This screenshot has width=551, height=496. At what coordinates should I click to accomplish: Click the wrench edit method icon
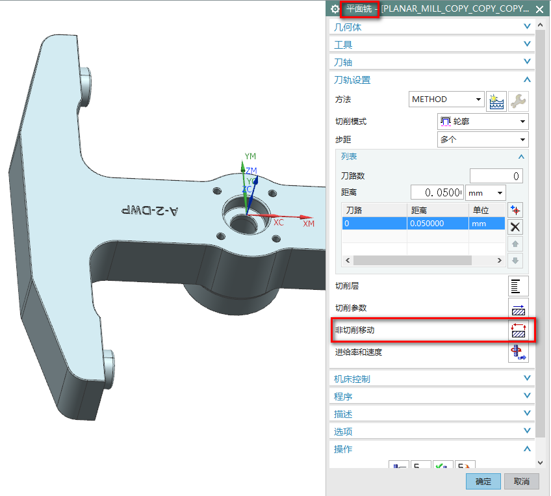click(x=518, y=100)
